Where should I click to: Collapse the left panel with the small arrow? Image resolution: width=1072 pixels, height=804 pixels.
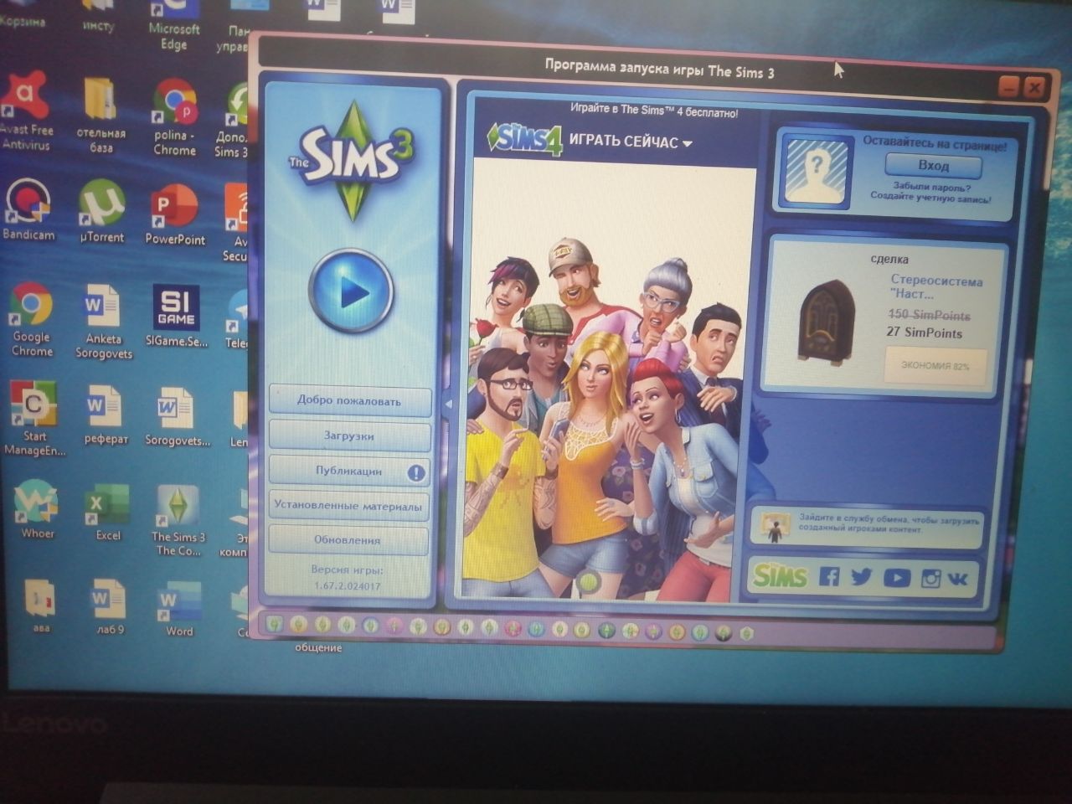[448, 404]
